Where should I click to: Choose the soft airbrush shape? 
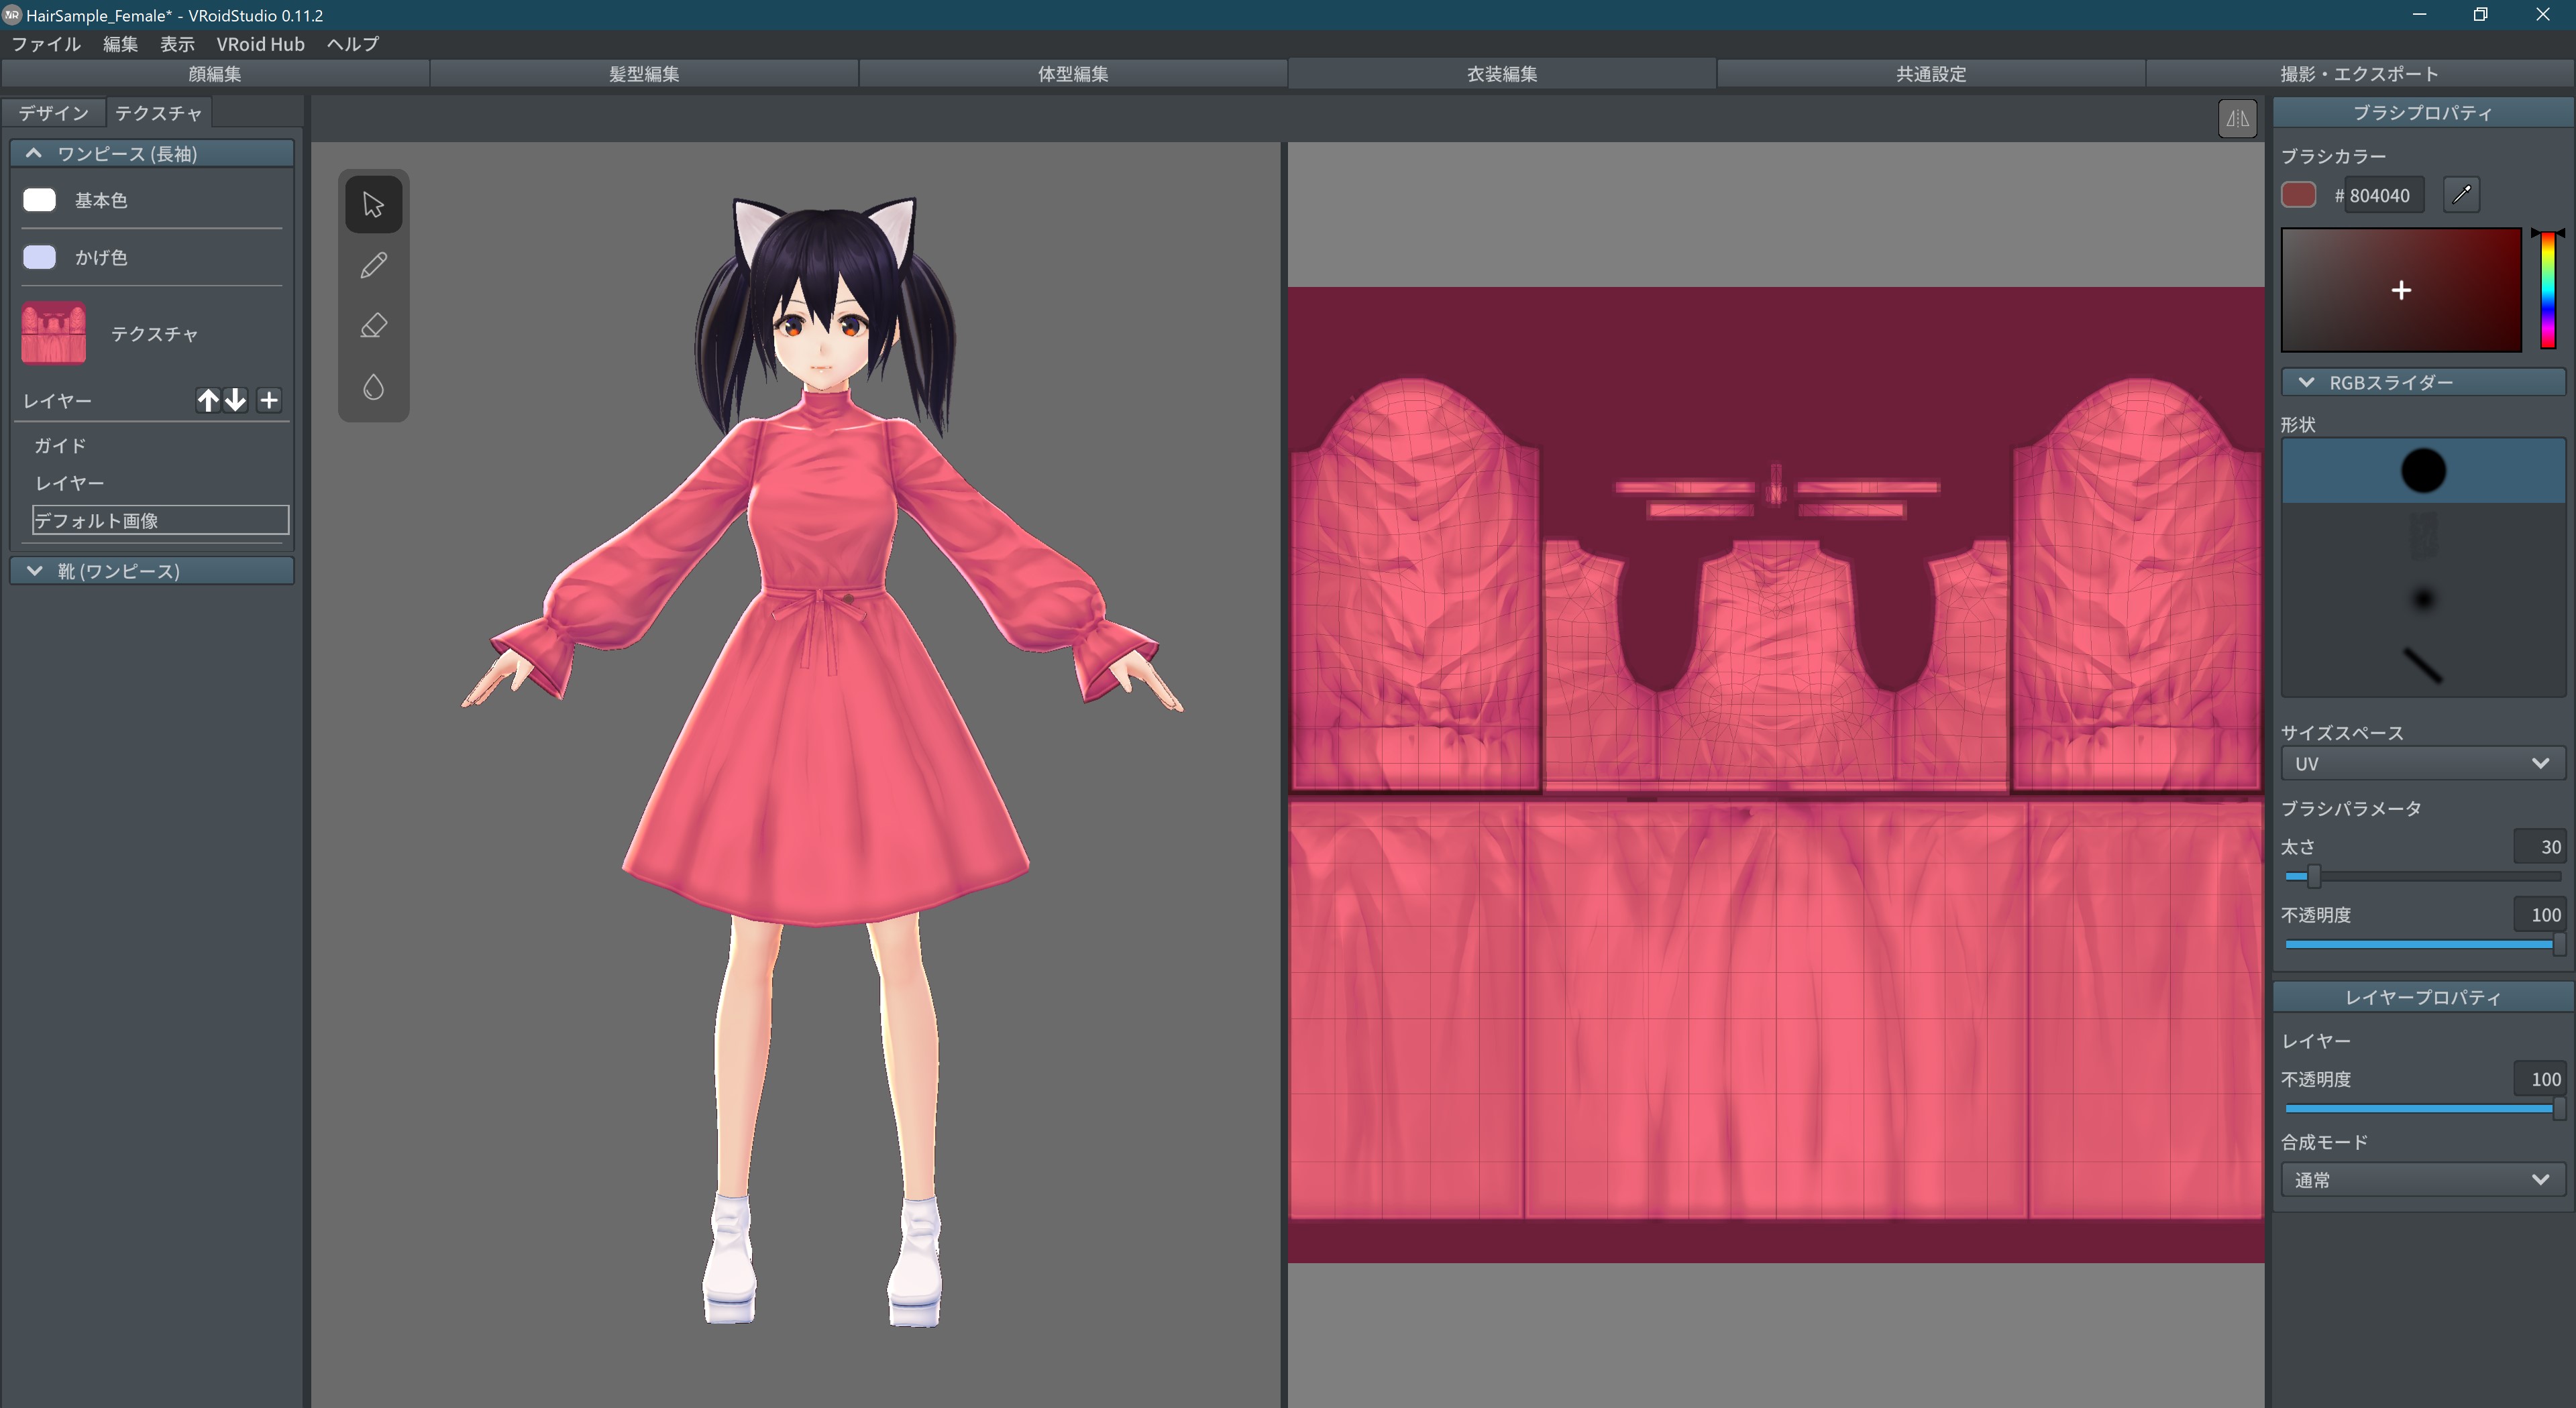(x=2422, y=599)
